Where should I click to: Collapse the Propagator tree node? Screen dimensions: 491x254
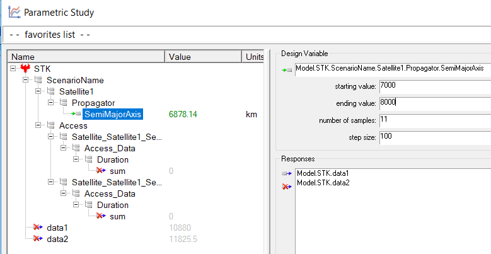coord(51,103)
